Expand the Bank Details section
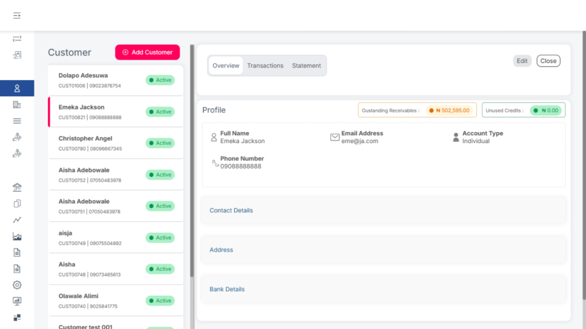586x329 pixels. pyautogui.click(x=227, y=290)
